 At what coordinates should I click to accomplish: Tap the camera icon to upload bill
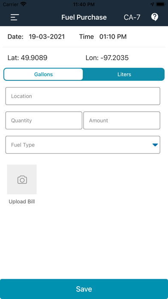point(22,180)
